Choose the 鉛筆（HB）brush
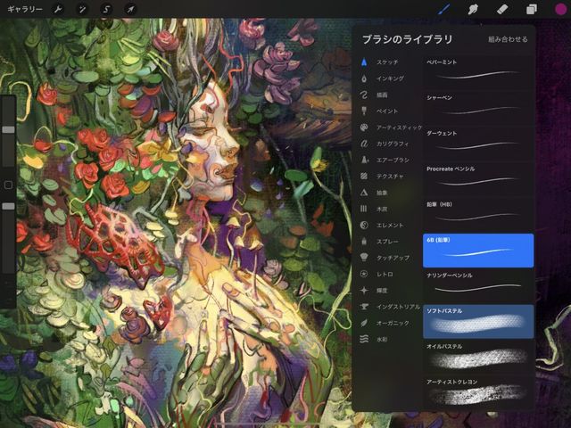Image resolution: width=571 pixels, height=428 pixels. pos(478,214)
